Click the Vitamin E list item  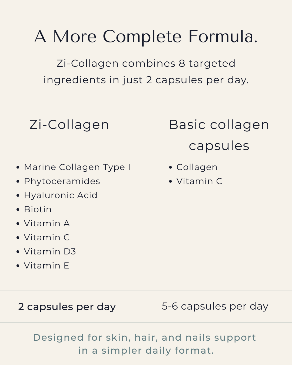click(x=47, y=266)
